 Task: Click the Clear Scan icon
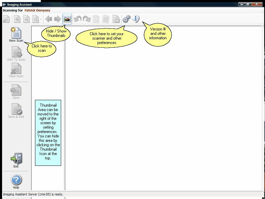pos(16,69)
